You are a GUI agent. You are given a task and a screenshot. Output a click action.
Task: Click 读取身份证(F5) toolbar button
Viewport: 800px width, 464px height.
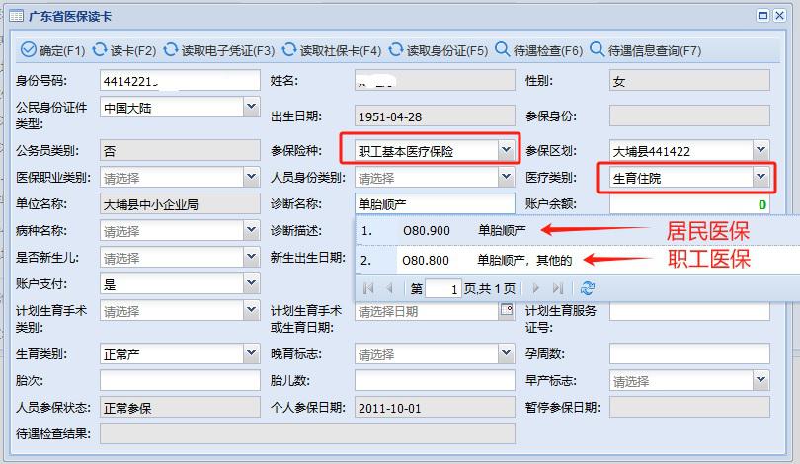[439, 50]
